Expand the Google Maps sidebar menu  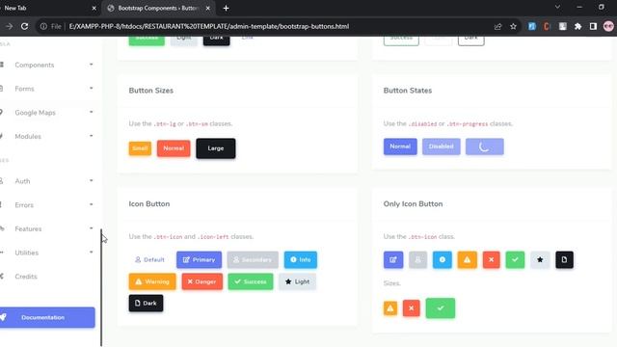tap(47, 113)
